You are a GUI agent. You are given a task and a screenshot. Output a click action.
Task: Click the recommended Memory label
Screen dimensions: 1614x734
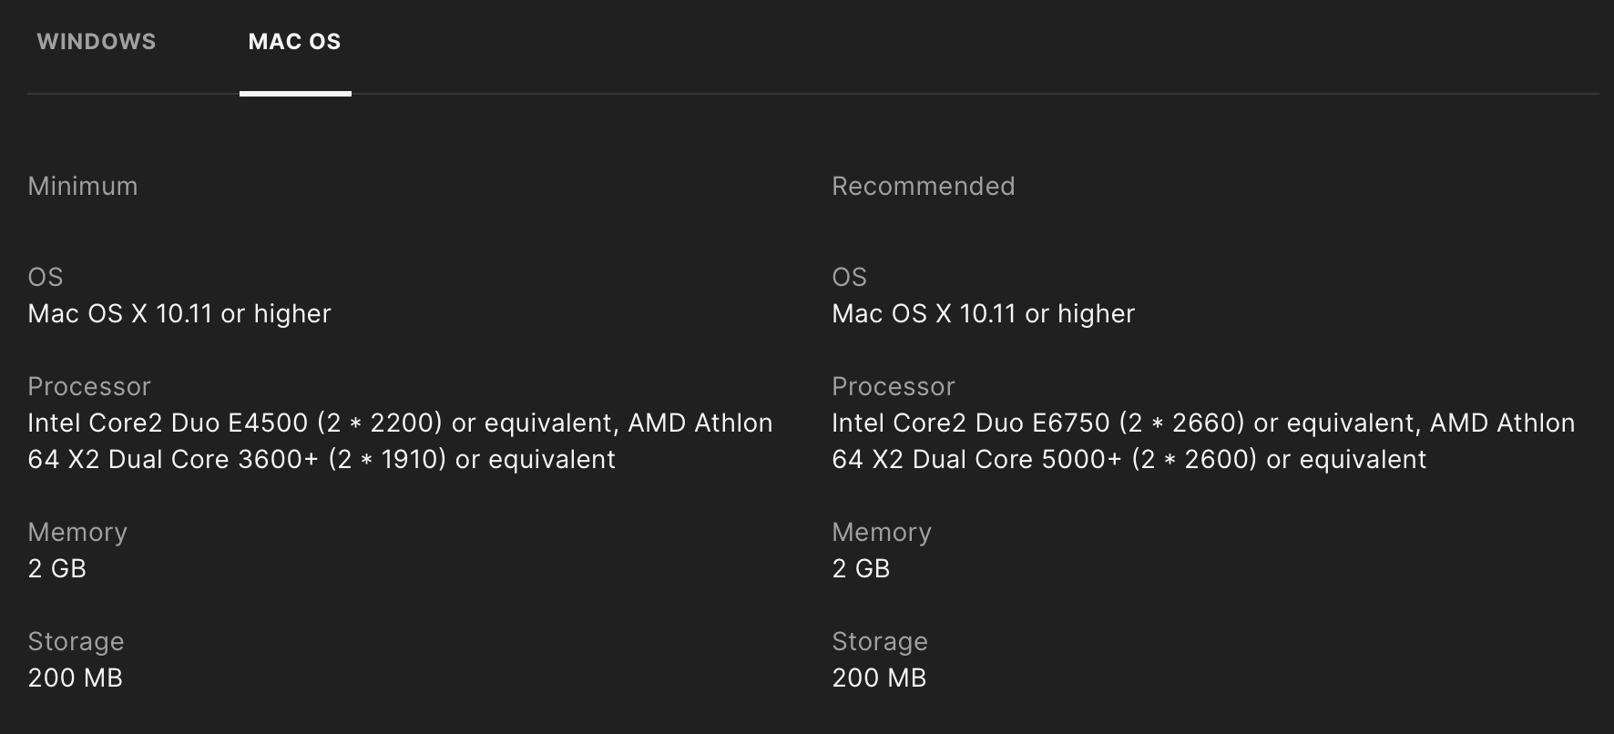coord(882,532)
